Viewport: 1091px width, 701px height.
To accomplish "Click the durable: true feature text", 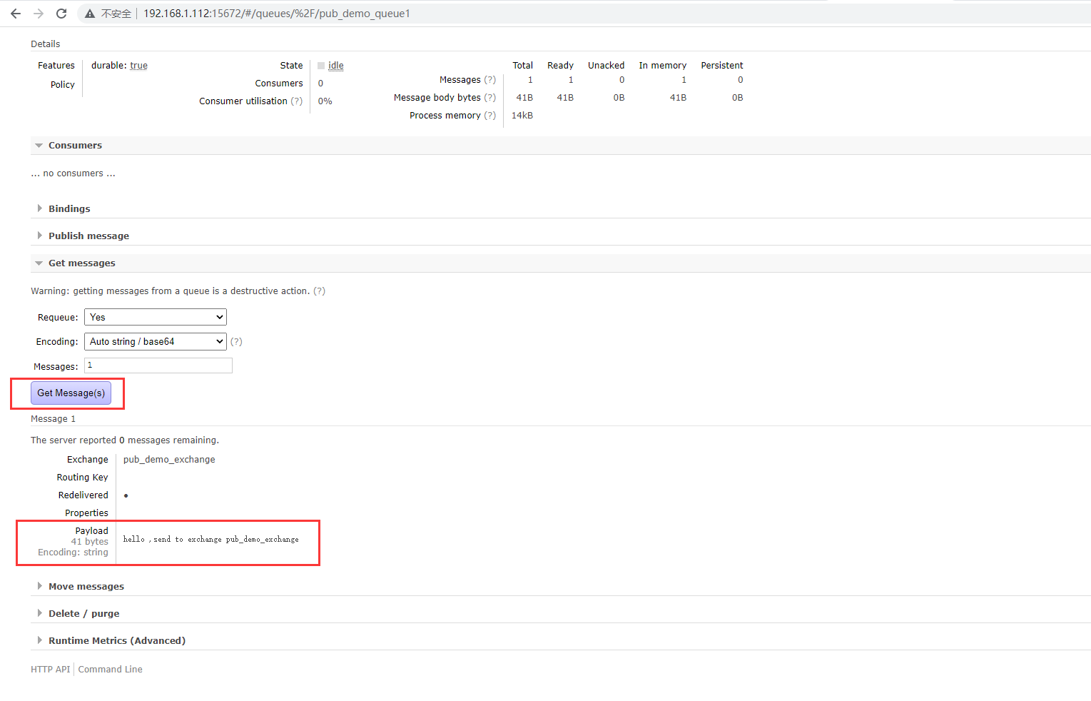I will click(x=119, y=66).
